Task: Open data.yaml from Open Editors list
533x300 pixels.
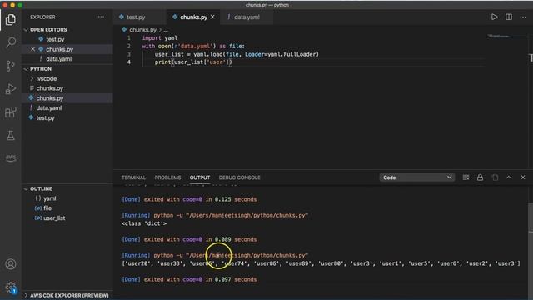Action: point(59,59)
